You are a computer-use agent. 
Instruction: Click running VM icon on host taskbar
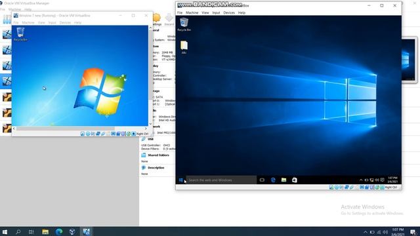coord(86,231)
